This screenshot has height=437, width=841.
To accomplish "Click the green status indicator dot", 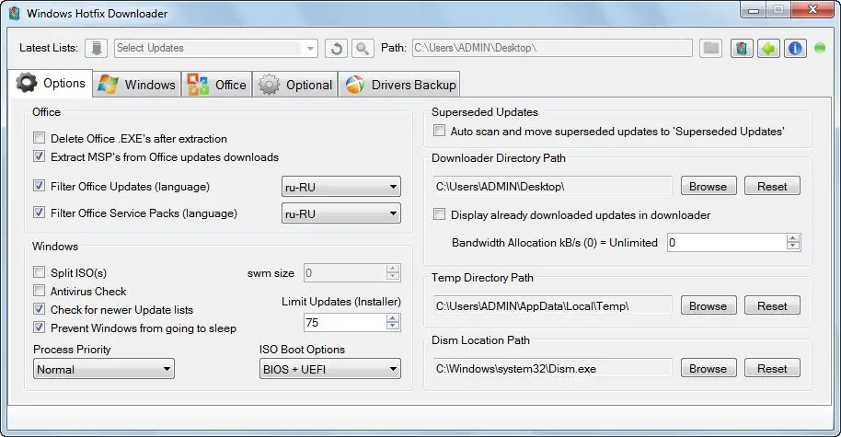I will click(x=820, y=48).
